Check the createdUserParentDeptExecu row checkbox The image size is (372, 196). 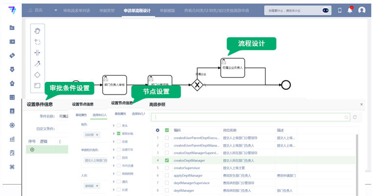[x=167, y=138]
